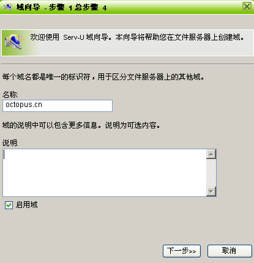This screenshot has width=254, height=263.
Task: Cancel the wizard with 取消 button
Action: click(x=230, y=251)
